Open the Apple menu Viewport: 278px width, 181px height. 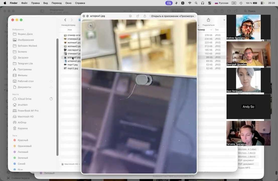point(5,3)
